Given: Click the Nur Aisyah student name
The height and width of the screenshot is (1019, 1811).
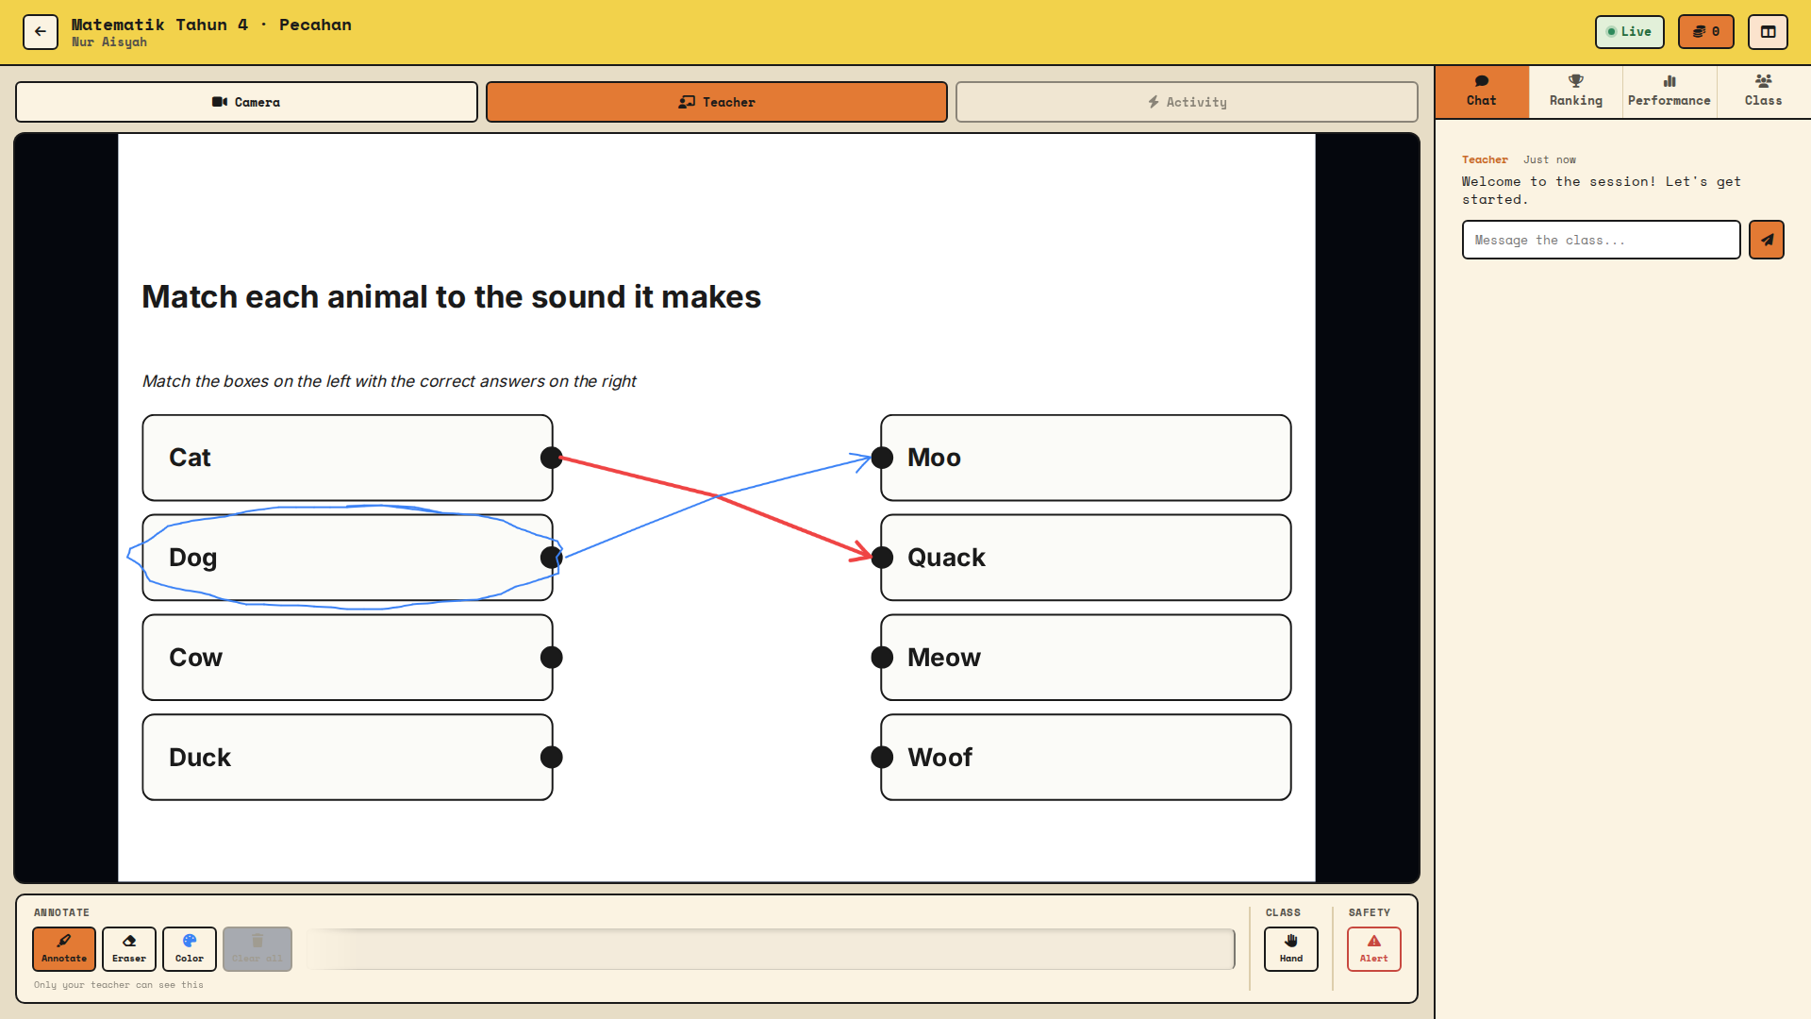Looking at the screenshot, I should pyautogui.click(x=109, y=42).
